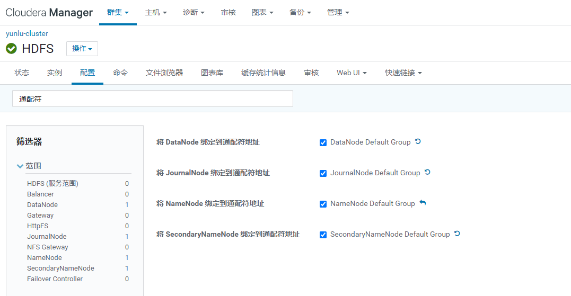Open the 图表 dropdown menu
Viewport: 571px width, 296px height.
pyautogui.click(x=262, y=12)
